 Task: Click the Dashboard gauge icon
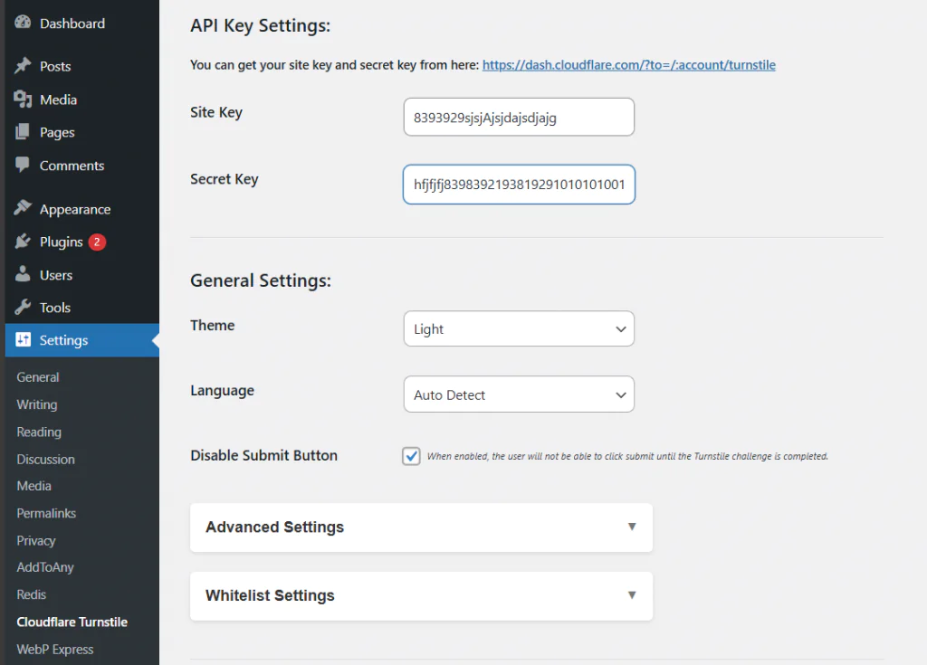coord(23,23)
